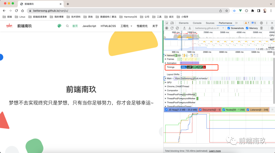Open a new browser tab

(68, 4)
